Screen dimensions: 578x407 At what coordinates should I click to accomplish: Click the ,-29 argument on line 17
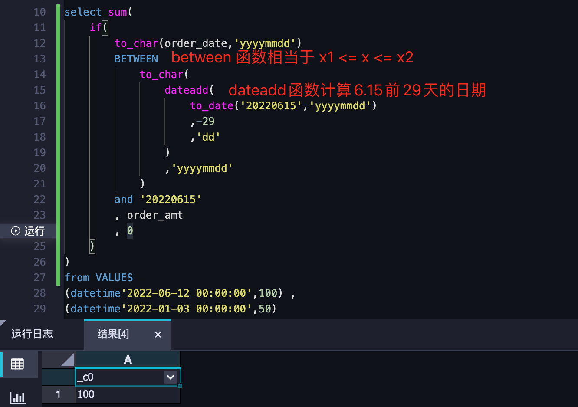coord(202,121)
